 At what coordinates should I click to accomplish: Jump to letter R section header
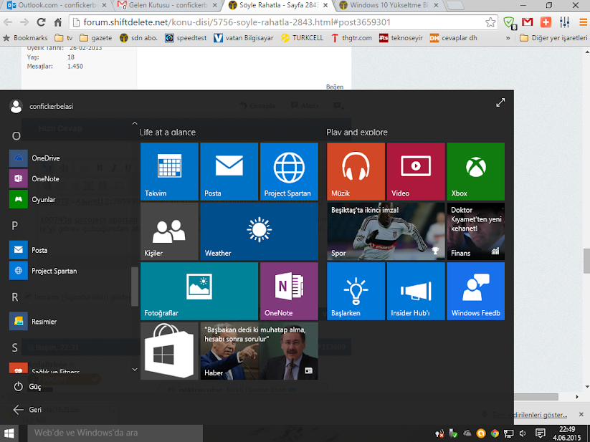(x=14, y=297)
